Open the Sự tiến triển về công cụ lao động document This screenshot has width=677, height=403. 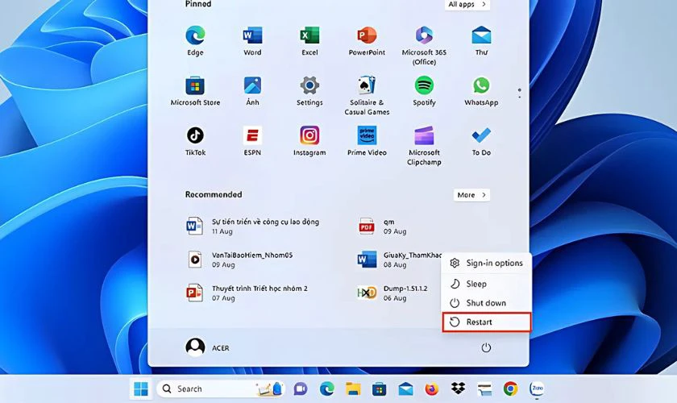(253, 226)
